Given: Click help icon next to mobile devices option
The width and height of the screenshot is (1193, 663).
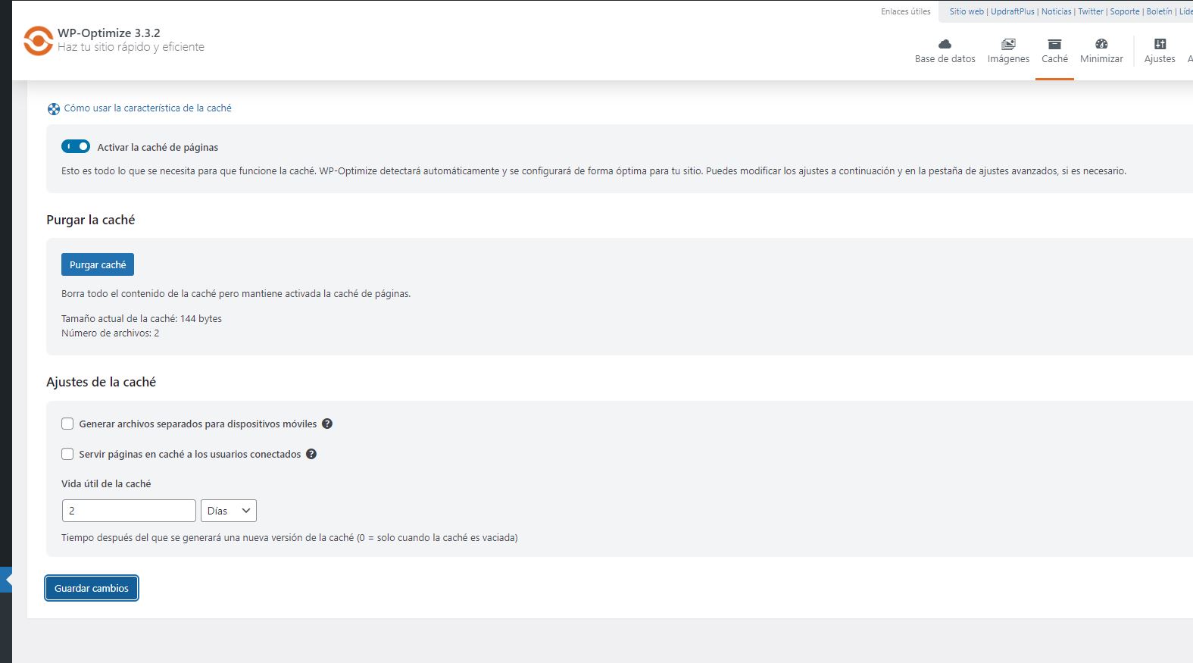Looking at the screenshot, I should [x=327, y=424].
